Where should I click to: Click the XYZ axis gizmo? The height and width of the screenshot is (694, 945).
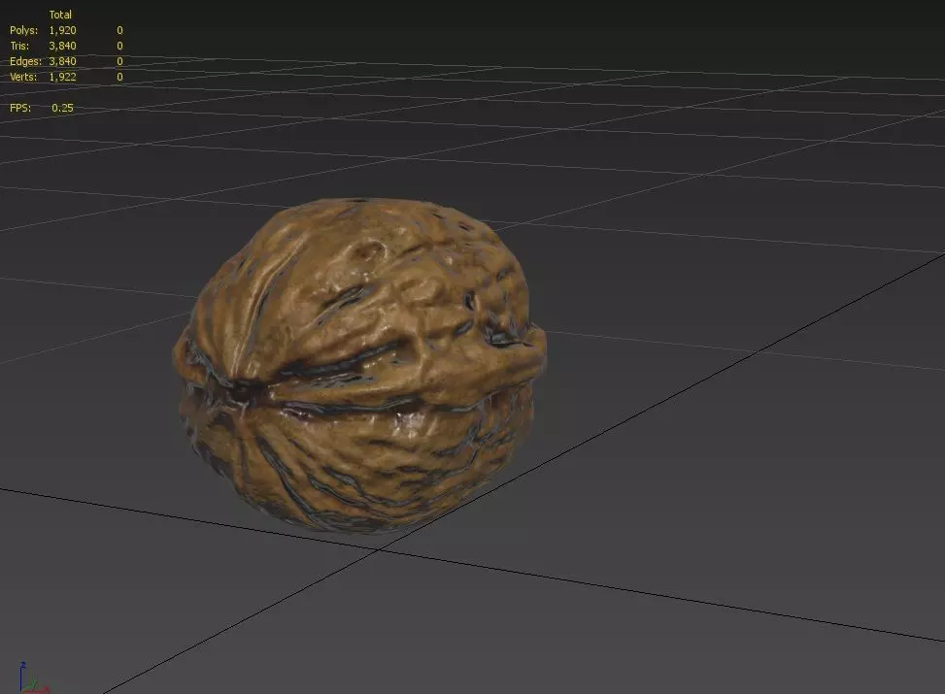[x=33, y=677]
